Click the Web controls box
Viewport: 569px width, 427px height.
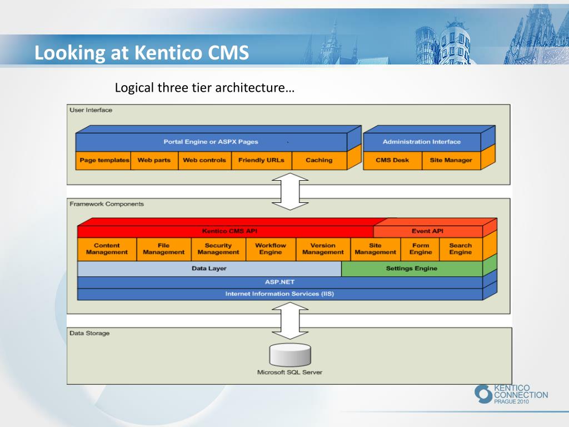[204, 161]
